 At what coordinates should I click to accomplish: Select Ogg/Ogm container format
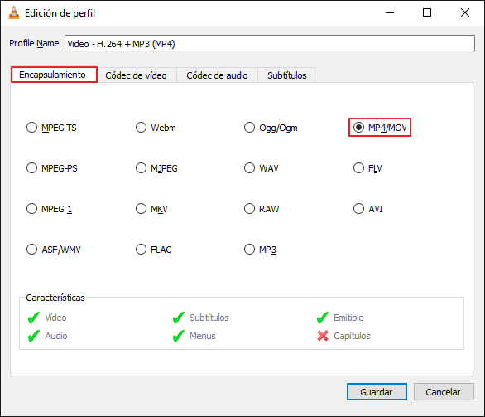(x=271, y=128)
